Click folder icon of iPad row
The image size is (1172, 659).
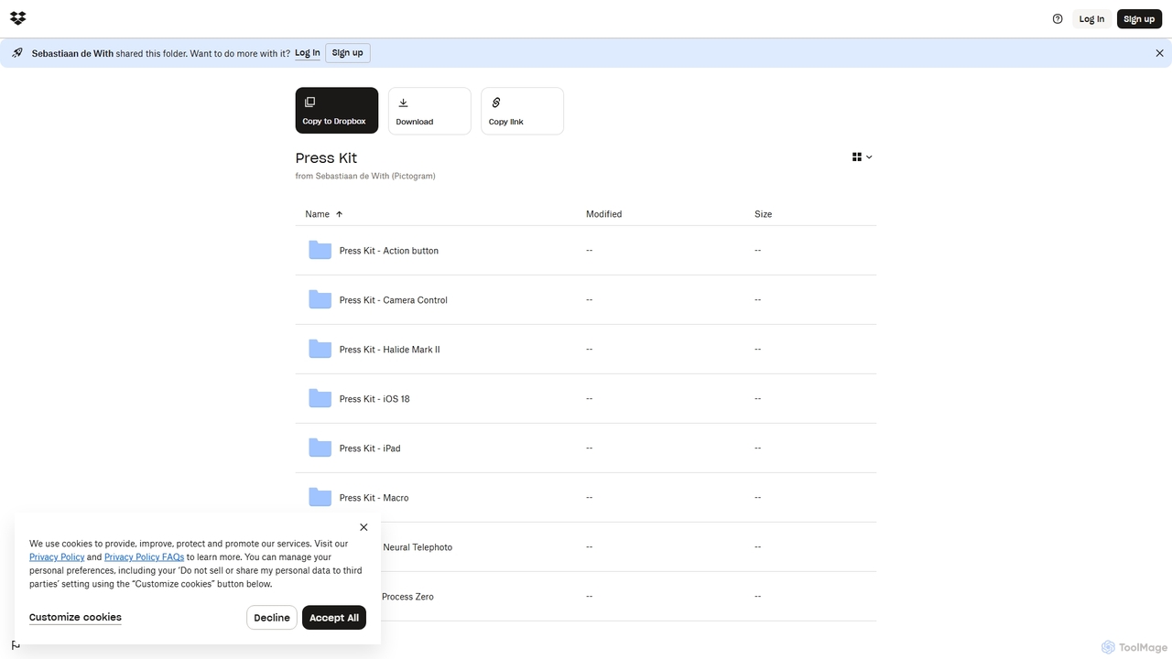coord(320,448)
